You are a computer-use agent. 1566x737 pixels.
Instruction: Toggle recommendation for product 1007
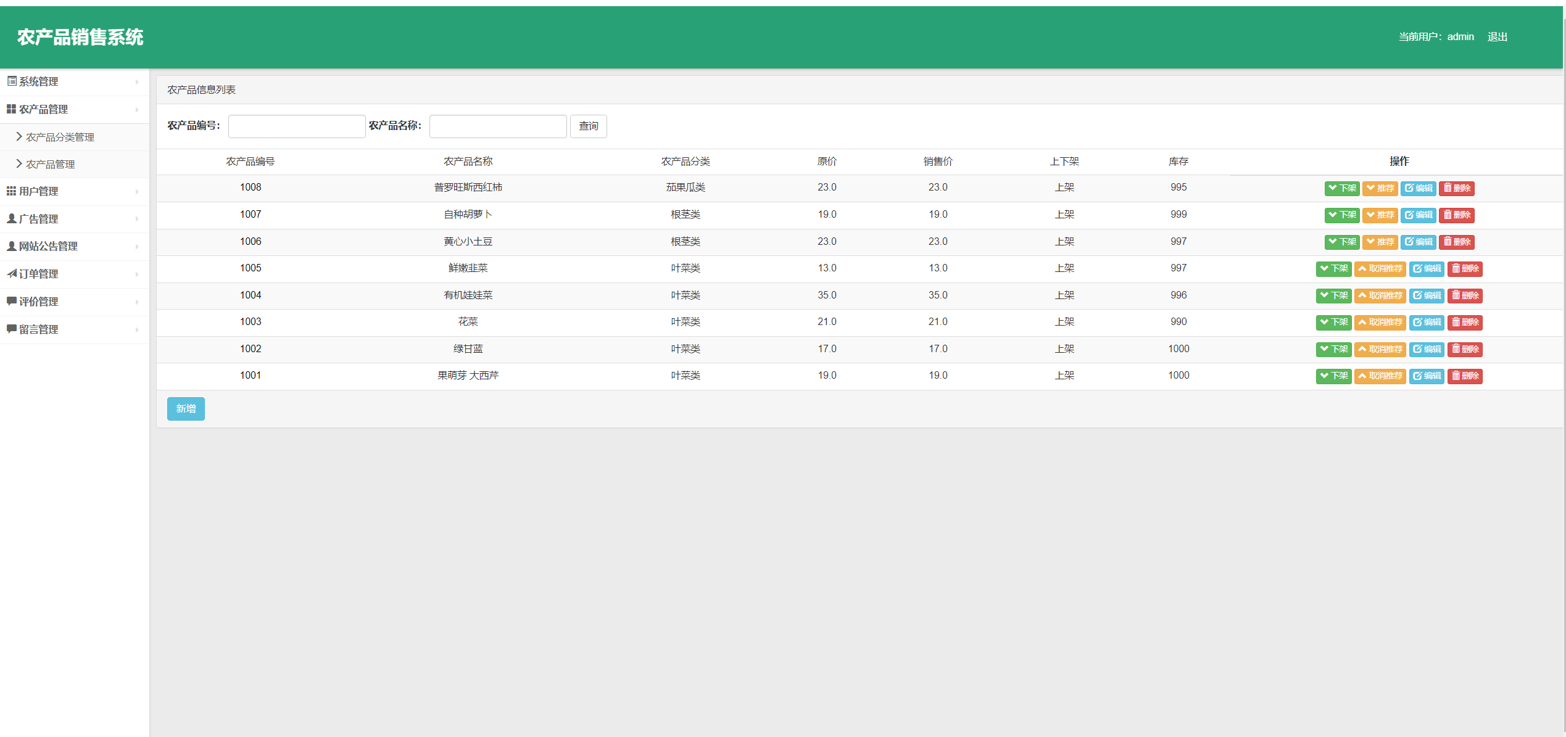(1380, 215)
